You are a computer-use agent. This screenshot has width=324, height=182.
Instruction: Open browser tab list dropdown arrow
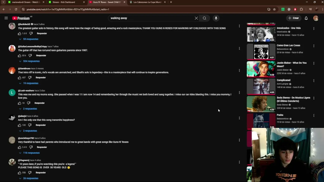3,2
